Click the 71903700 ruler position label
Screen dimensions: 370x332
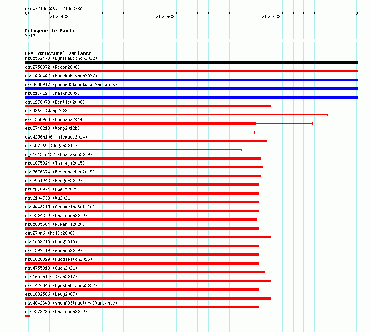[271, 17]
